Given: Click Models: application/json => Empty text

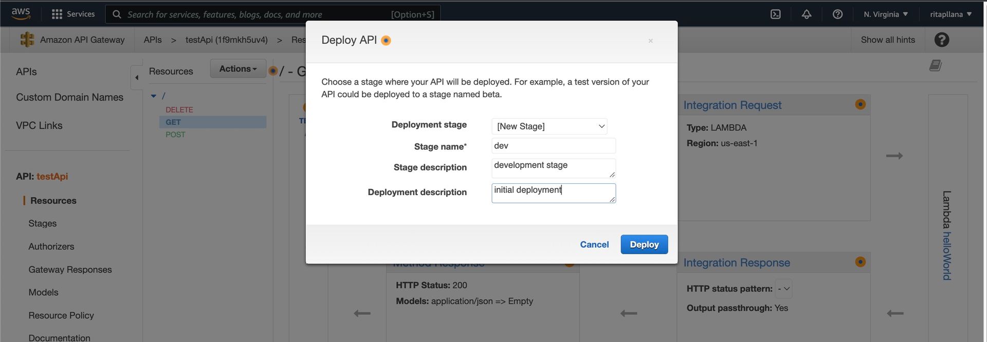Looking at the screenshot, I should pyautogui.click(x=464, y=301).
